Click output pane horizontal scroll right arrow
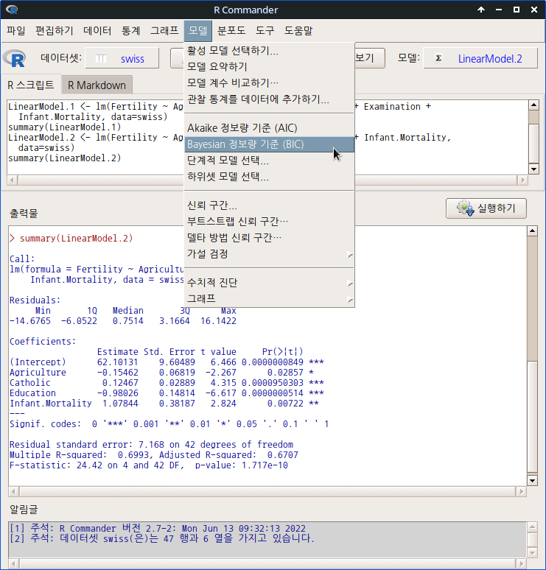 point(521,492)
